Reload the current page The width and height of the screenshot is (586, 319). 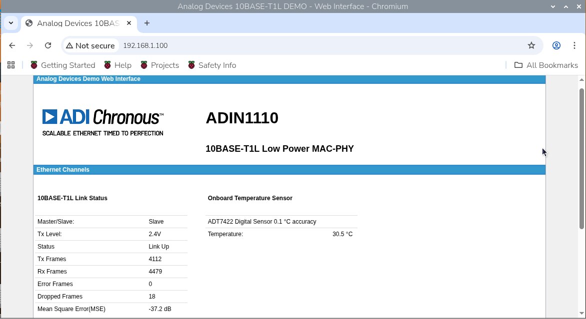coord(48,45)
